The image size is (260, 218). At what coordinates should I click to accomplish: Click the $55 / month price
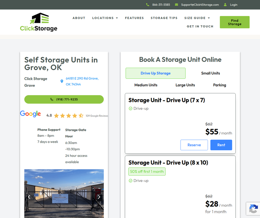[x=218, y=132]
